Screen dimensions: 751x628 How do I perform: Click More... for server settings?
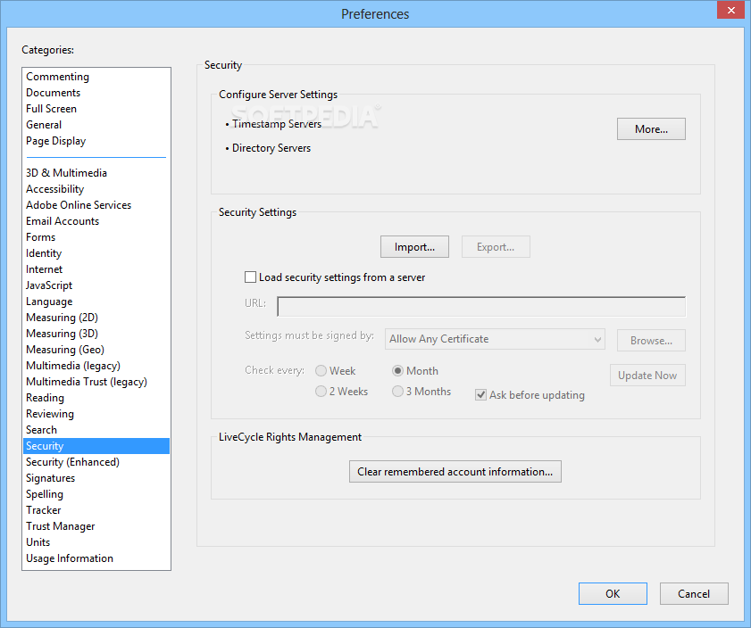651,129
